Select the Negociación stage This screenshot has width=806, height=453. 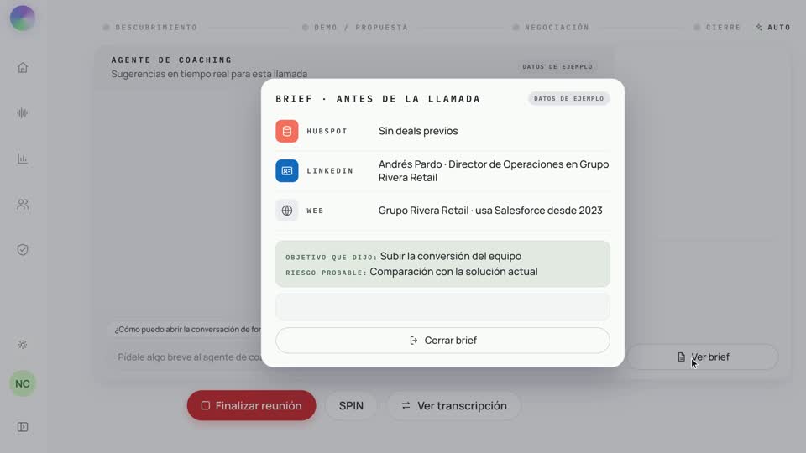pos(551,27)
